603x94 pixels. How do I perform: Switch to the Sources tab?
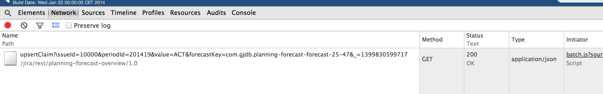click(93, 13)
